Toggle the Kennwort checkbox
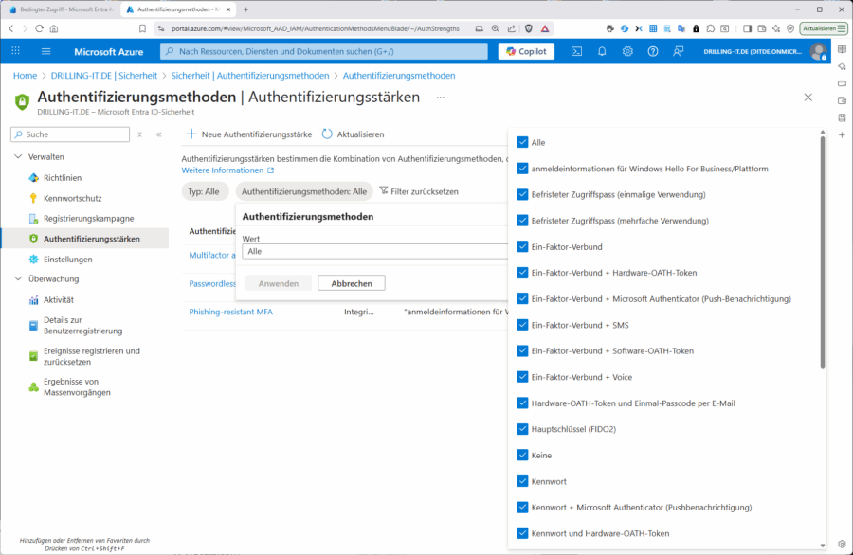 tap(522, 481)
